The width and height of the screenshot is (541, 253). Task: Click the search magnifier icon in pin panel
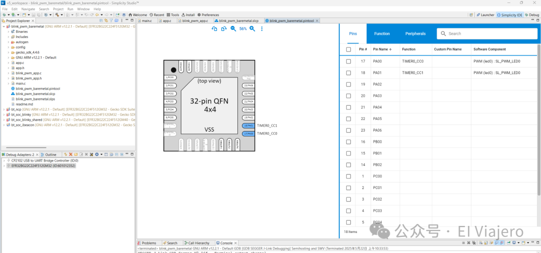pyautogui.click(x=443, y=33)
